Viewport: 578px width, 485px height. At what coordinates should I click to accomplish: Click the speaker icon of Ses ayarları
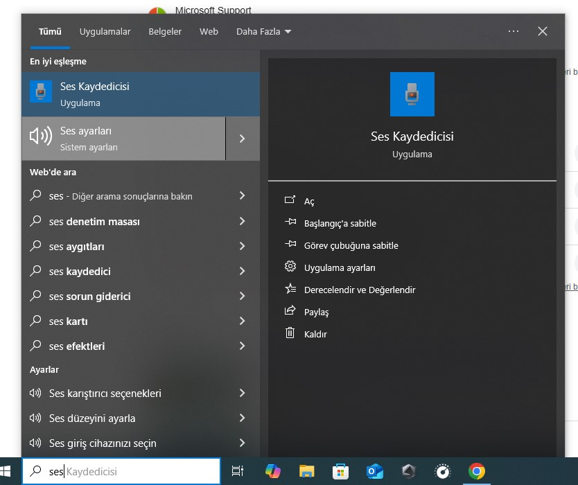(x=41, y=136)
